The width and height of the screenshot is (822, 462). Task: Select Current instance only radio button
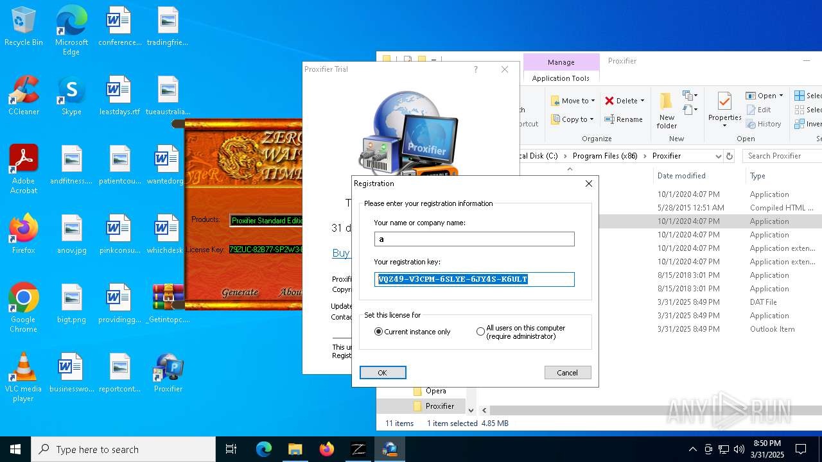click(378, 332)
